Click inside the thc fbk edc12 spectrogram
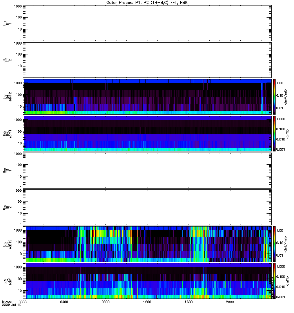 147,244
